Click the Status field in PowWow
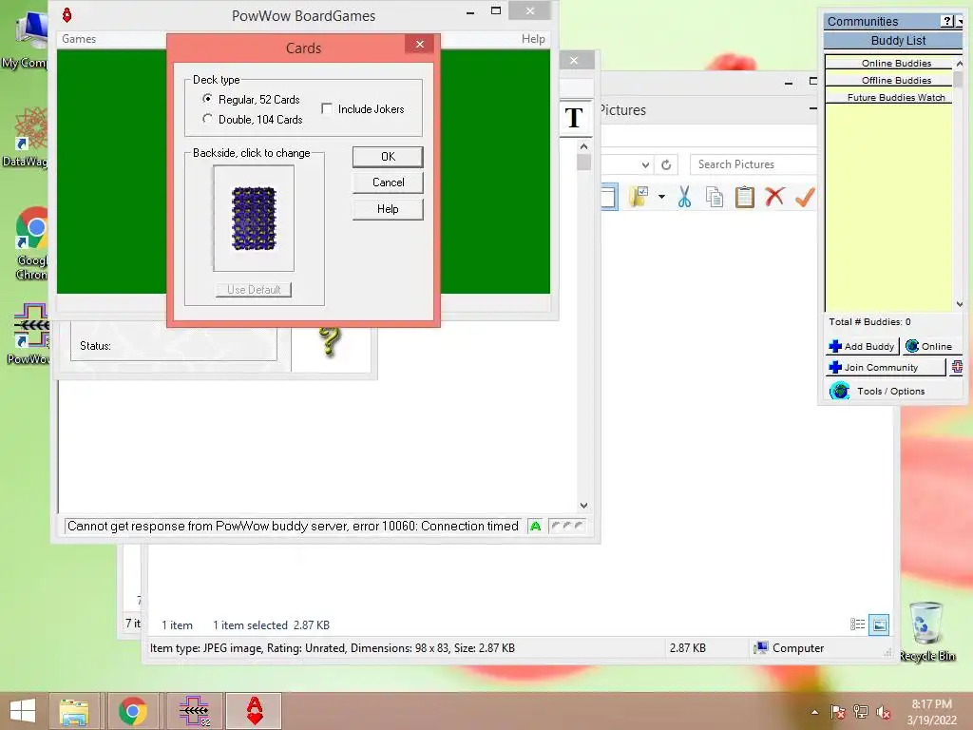 (x=174, y=346)
